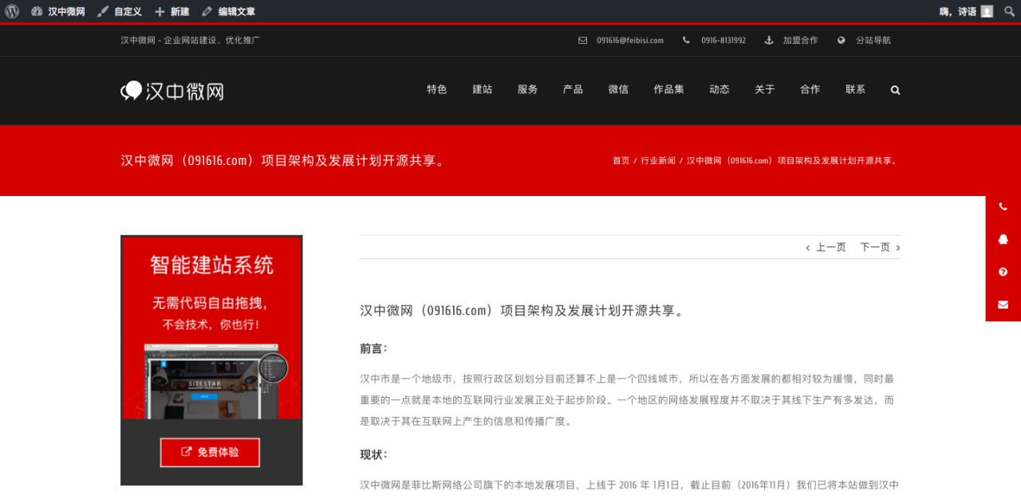Image resolution: width=1021 pixels, height=499 pixels.
Task: Click the envelope icon beside the email address
Action: (x=583, y=41)
